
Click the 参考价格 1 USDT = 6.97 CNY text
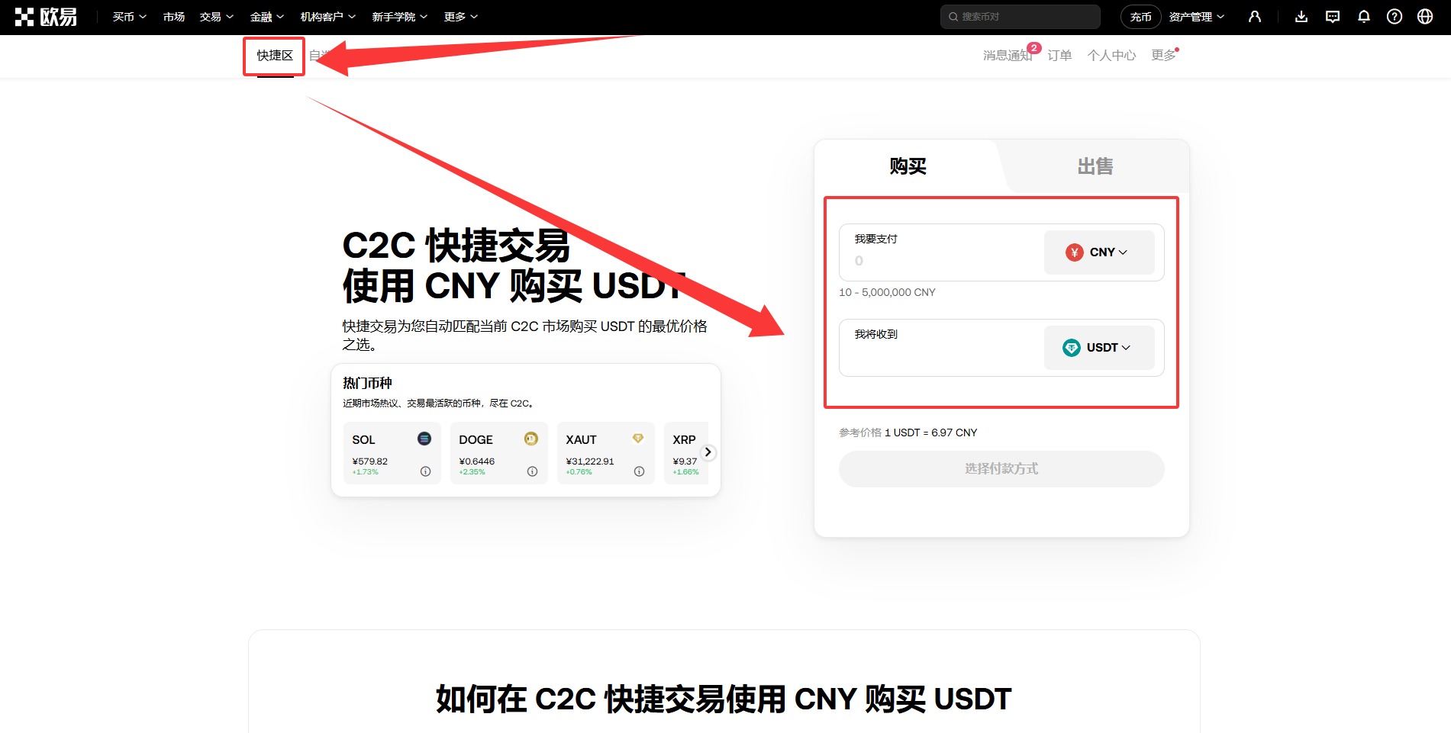pyautogui.click(x=908, y=432)
